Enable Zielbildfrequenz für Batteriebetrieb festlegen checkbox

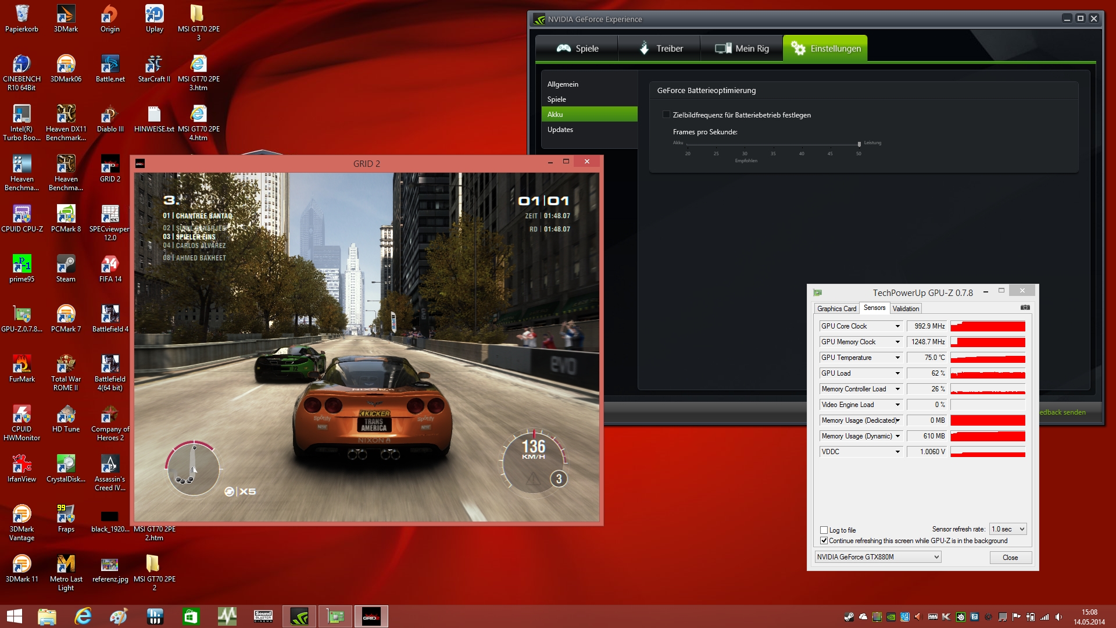tap(667, 115)
